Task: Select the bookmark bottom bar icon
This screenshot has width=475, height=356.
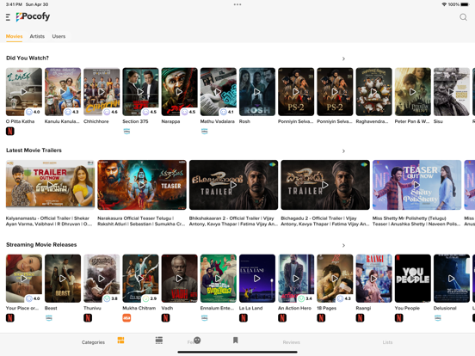Action: click(236, 341)
